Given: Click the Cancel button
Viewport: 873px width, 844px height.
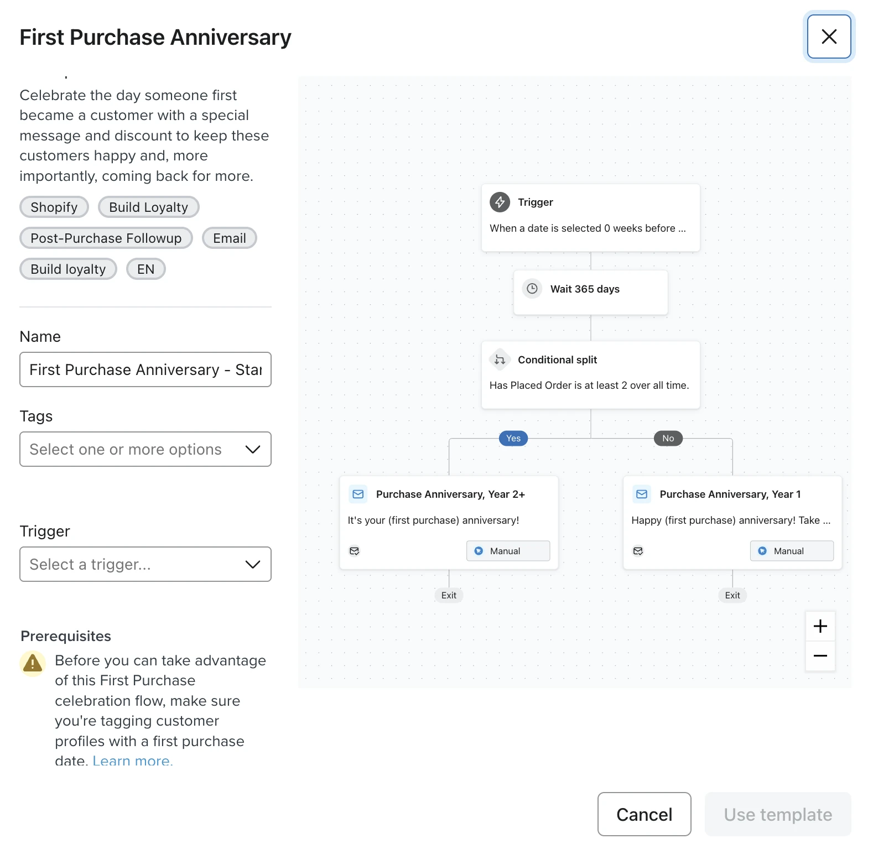Looking at the screenshot, I should click(644, 814).
